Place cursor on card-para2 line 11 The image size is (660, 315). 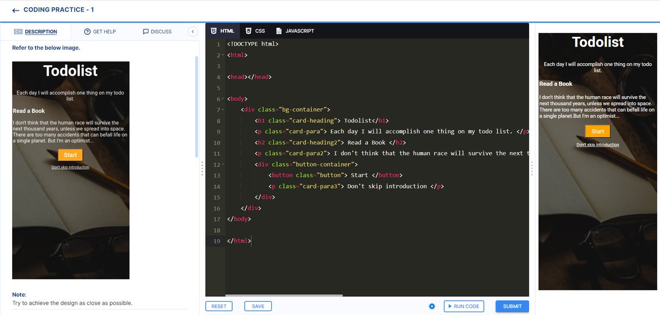click(x=392, y=154)
